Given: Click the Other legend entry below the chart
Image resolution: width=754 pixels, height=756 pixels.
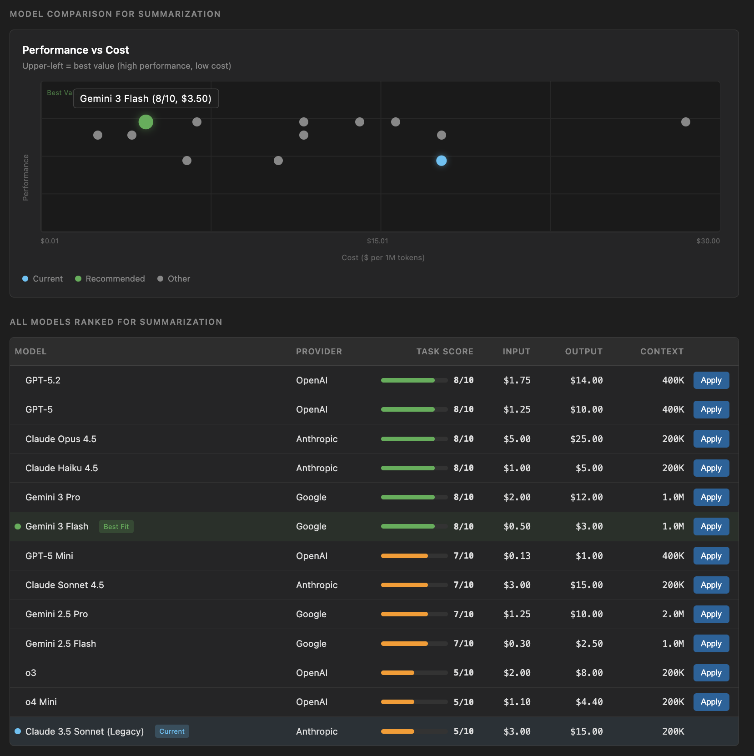Looking at the screenshot, I should click(174, 278).
